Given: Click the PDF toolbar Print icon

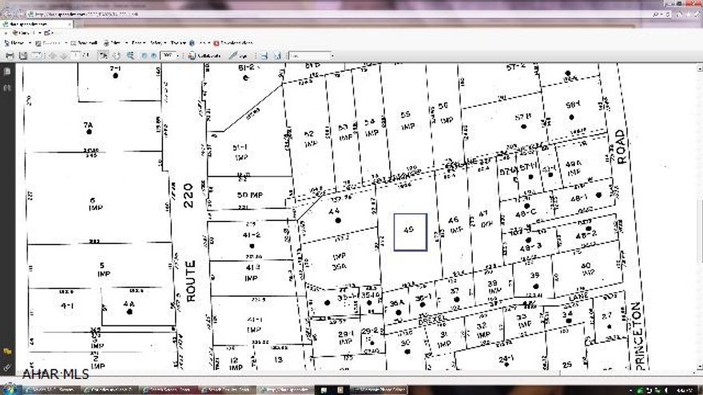Looking at the screenshot, I should (x=10, y=56).
